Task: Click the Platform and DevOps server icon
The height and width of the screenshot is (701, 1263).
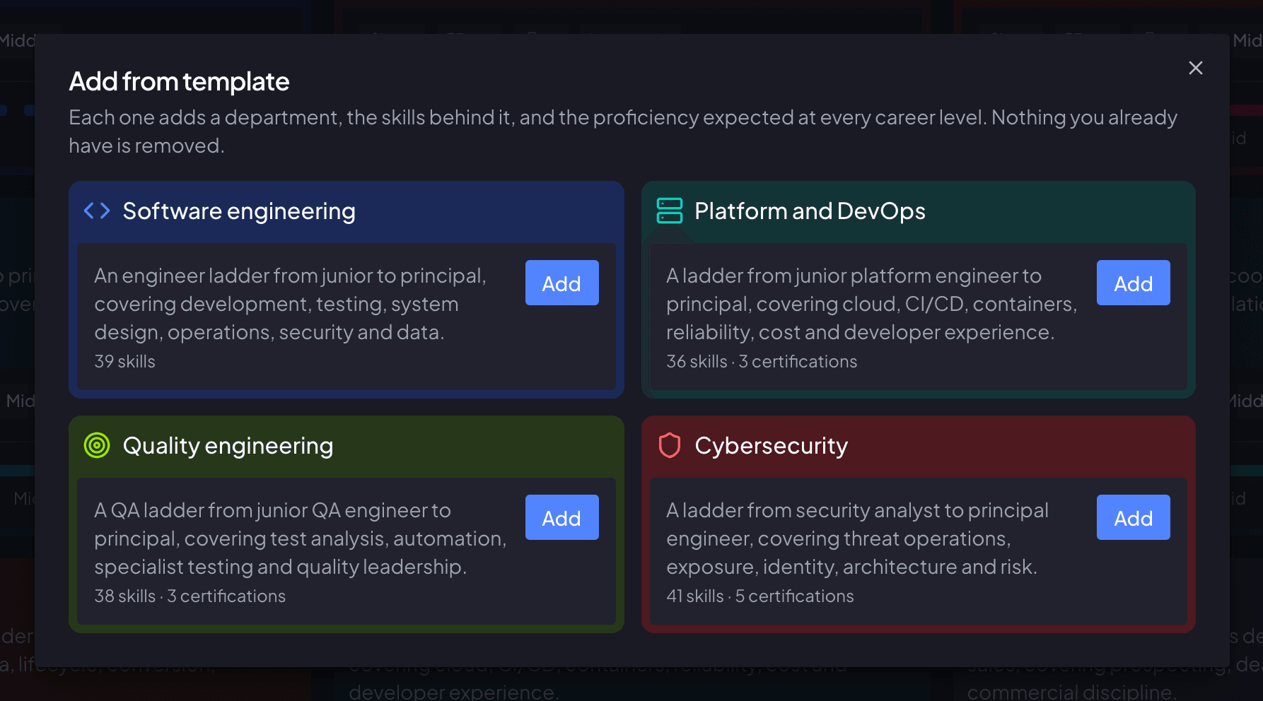Action: click(669, 211)
